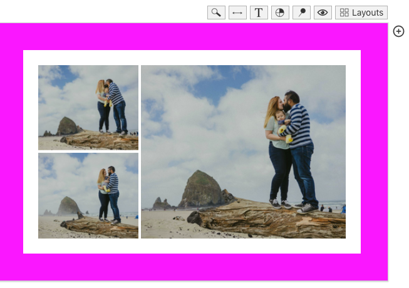Image resolution: width=409 pixels, height=288 pixels.
Task: Select the large right-side couple photo
Action: point(244,152)
